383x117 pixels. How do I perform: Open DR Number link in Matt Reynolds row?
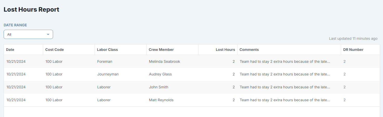point(345,100)
